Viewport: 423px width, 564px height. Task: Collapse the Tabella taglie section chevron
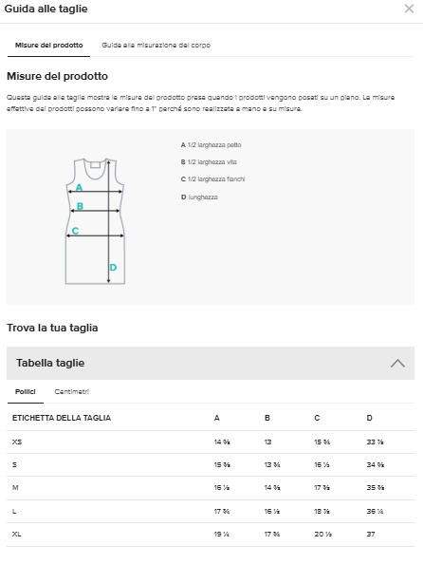[397, 364]
